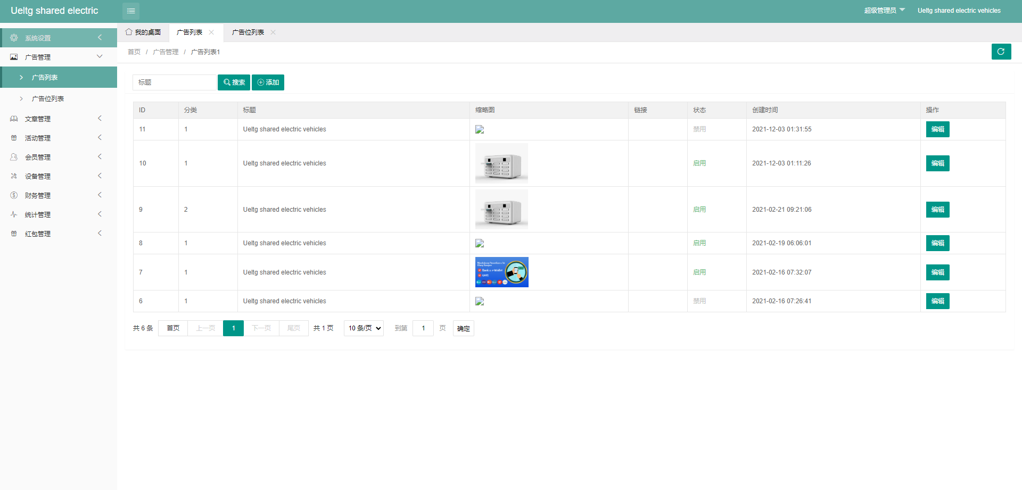Image resolution: width=1022 pixels, height=490 pixels.
Task: Click the pulse icon beside 统计管理
Action: (x=14, y=214)
